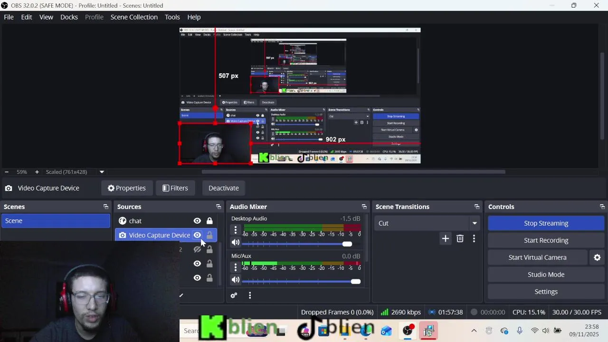Open the Edit menu
Image resolution: width=608 pixels, height=342 pixels.
tap(27, 17)
